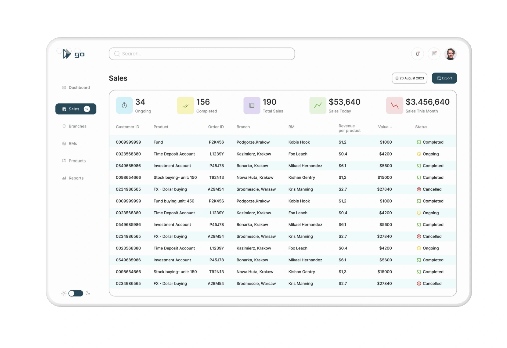Toggle the light/dark mode switch
The width and height of the screenshot is (507, 348).
76,293
